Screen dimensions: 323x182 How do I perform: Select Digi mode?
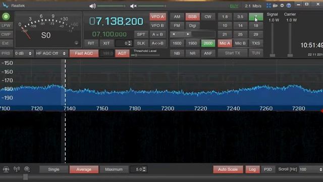pyautogui.click(x=192, y=26)
